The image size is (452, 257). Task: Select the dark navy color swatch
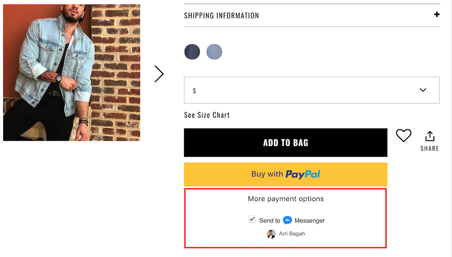point(192,52)
